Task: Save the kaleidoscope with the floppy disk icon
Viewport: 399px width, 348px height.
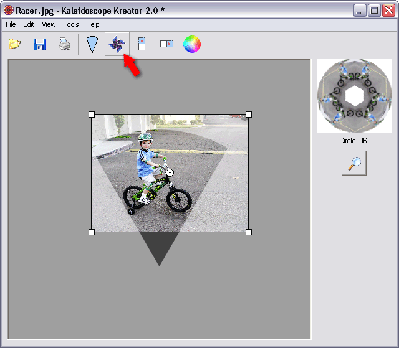Action: (x=40, y=44)
